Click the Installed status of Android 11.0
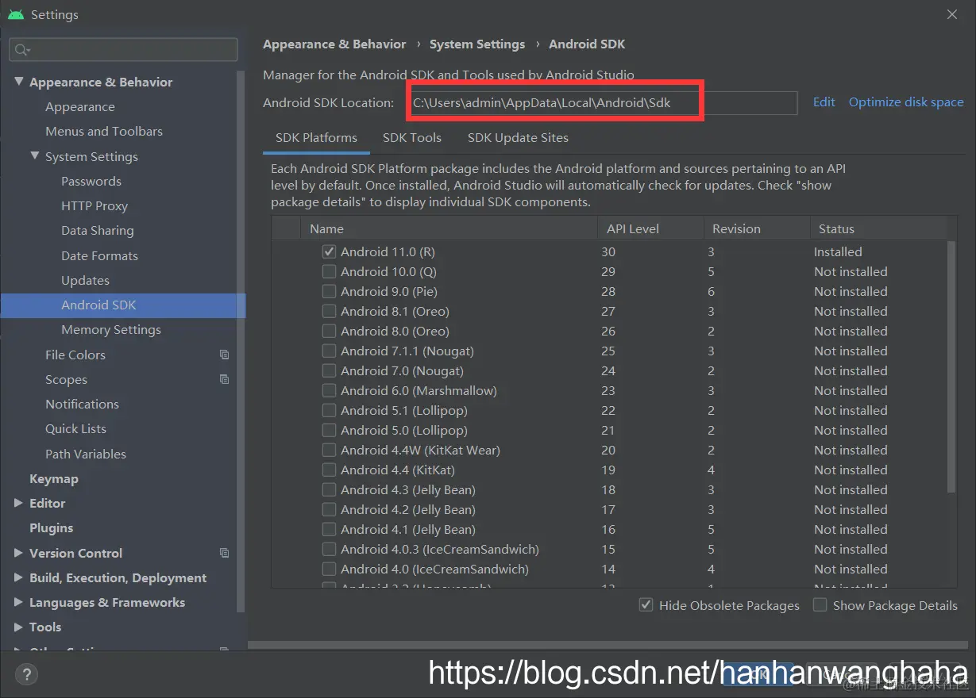Screen dimensions: 976x698 (x=838, y=251)
